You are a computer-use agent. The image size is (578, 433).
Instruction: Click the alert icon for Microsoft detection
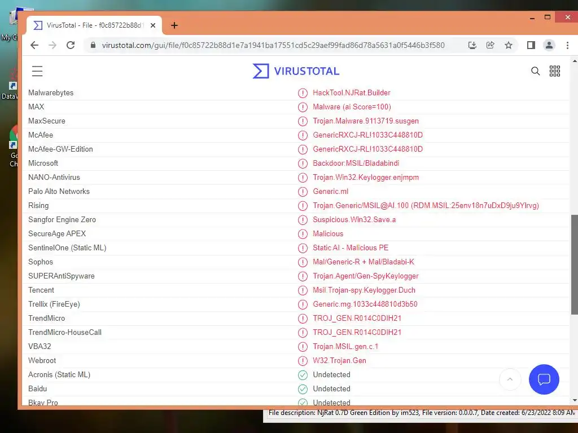[303, 164]
